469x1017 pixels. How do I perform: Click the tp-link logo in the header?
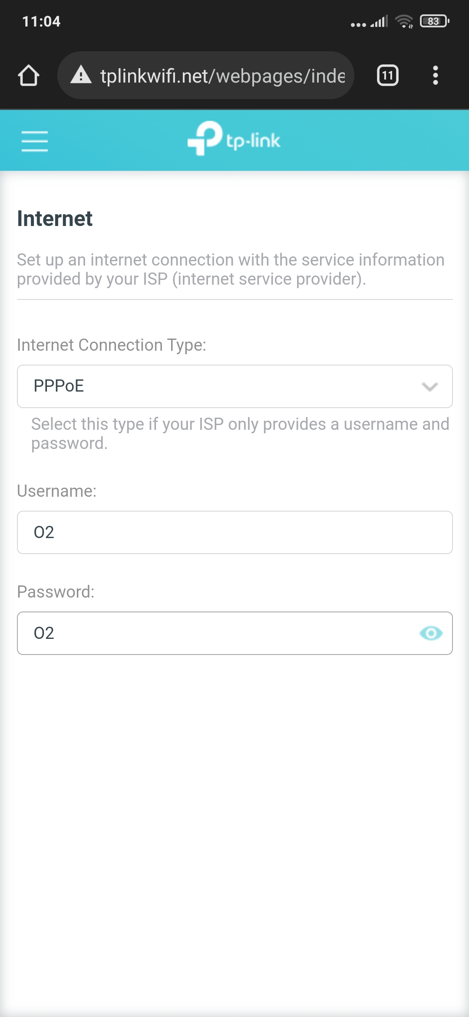click(x=234, y=139)
